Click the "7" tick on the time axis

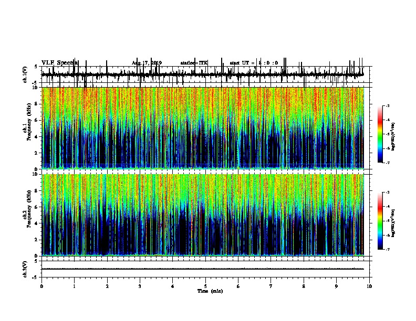271,286
